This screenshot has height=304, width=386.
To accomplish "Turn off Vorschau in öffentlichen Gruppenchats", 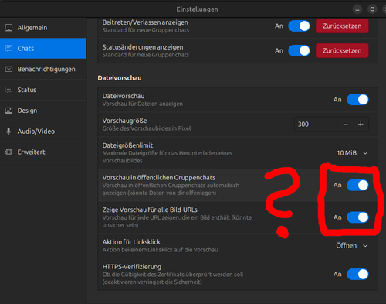I will 357,185.
